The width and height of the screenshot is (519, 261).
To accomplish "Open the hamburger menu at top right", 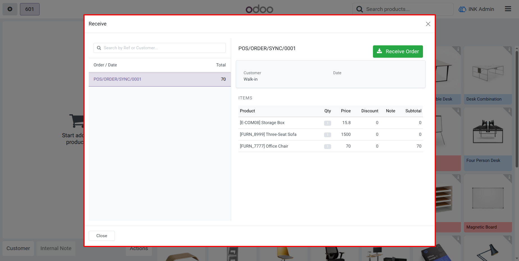I will click(508, 9).
